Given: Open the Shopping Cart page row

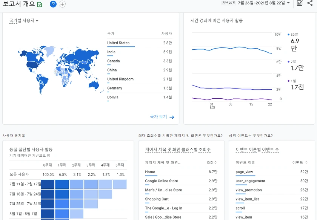Looking at the screenshot, I should click(181, 199).
